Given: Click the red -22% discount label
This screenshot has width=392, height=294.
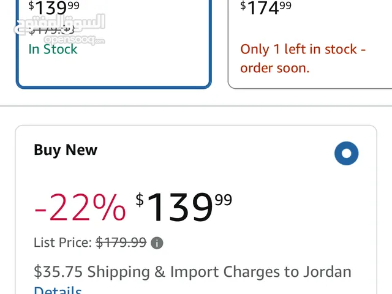Looking at the screenshot, I should click(80, 207).
